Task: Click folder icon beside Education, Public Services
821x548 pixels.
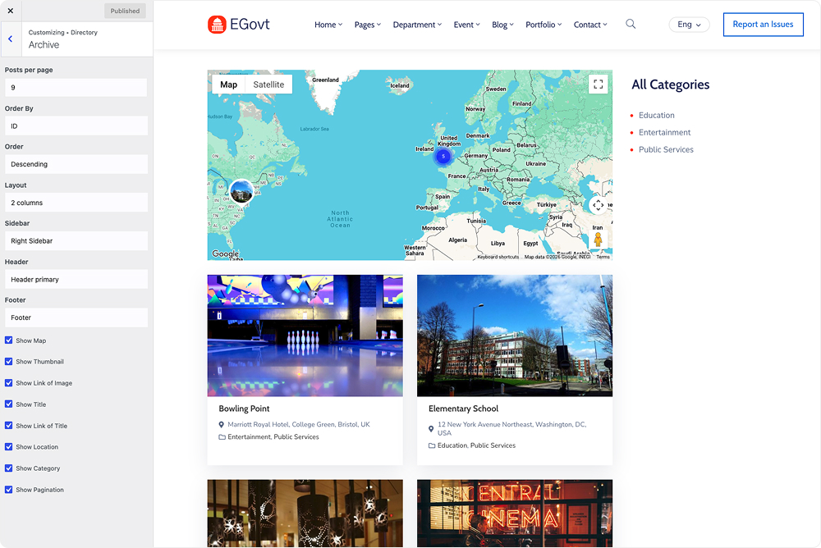Action: click(x=432, y=445)
